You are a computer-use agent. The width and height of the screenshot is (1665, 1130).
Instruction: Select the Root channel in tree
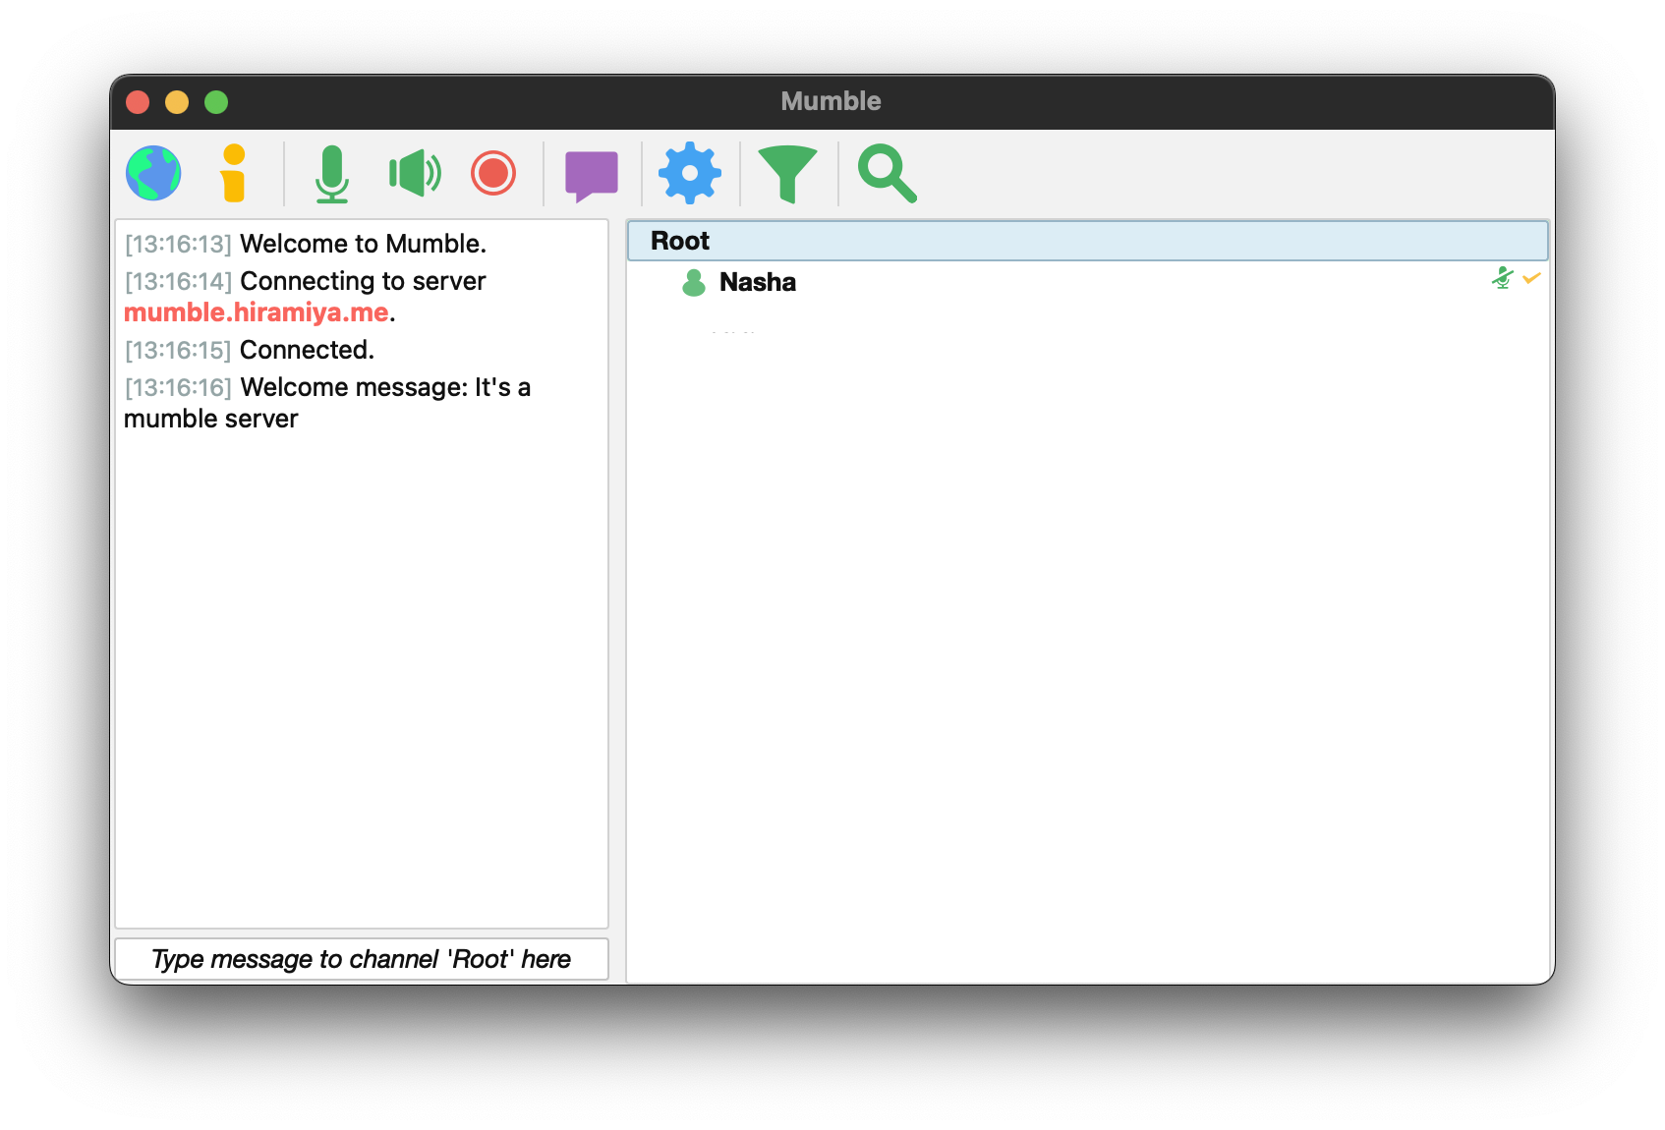(x=680, y=241)
